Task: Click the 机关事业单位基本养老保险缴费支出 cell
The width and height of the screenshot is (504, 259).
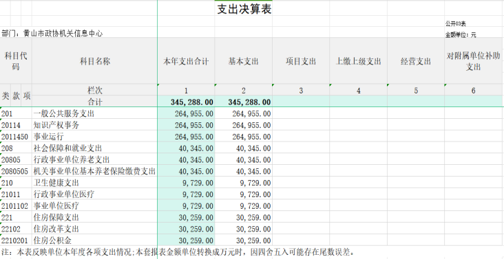Action: pyautogui.click(x=95, y=171)
